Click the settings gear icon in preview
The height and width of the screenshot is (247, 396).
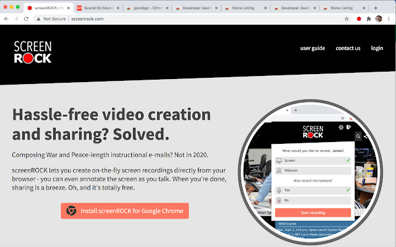(x=341, y=127)
